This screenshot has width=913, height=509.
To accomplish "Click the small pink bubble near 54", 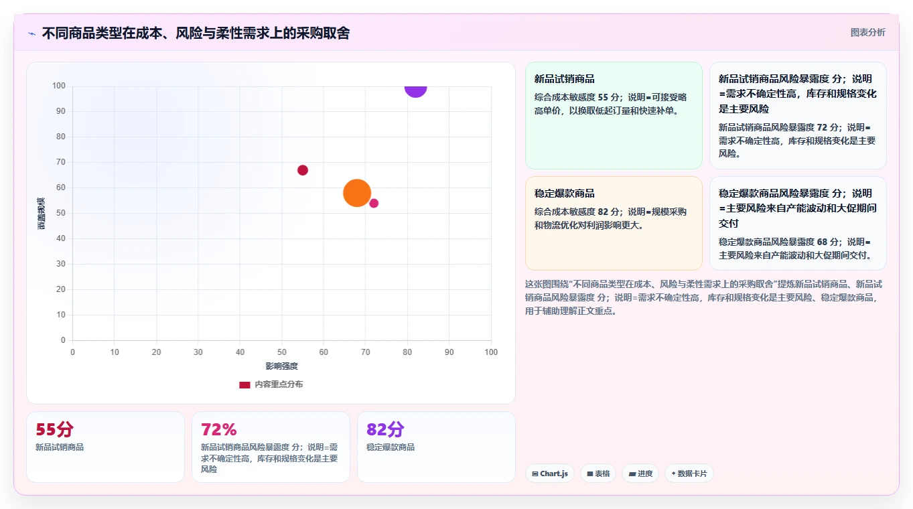I will 374,203.
